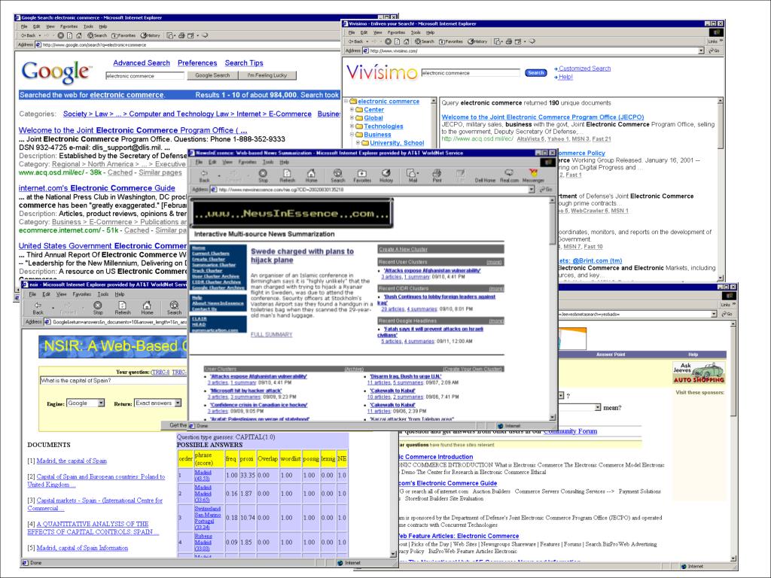Click Search icon in NewsInEssence toolbar
The height and width of the screenshot is (578, 771).
pos(337,174)
